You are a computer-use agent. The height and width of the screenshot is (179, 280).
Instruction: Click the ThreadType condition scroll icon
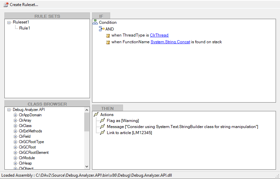108,36
